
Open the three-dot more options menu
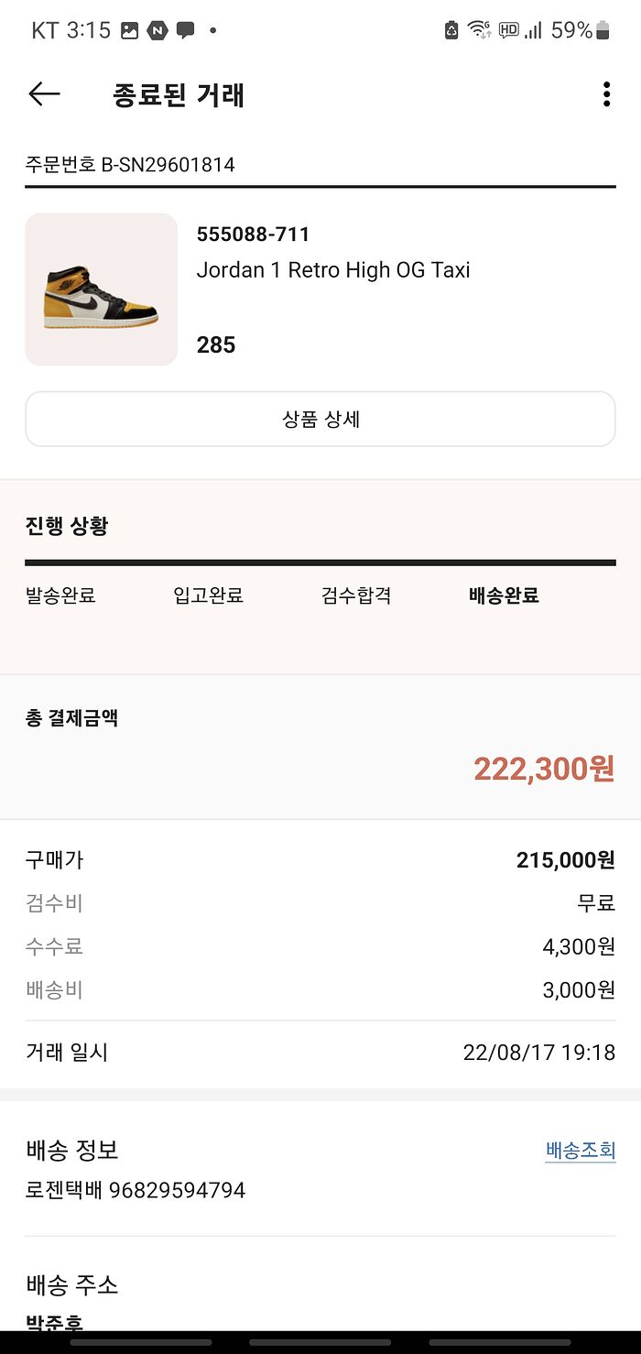coord(606,94)
